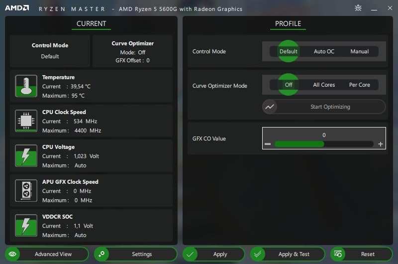Reset the profile settings
Screen dimensions: 398x264
tap(362, 254)
